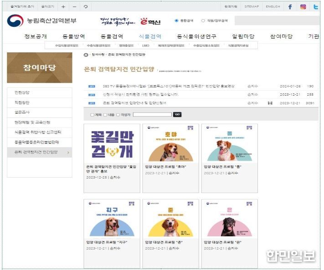This screenshot has height=270, width=324.
Task: Check the 제목 search checkbox
Action: [93, 115]
